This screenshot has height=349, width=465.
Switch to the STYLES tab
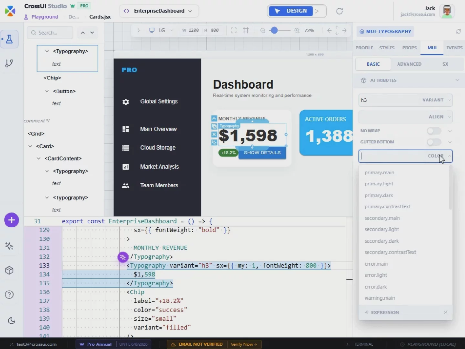click(387, 48)
